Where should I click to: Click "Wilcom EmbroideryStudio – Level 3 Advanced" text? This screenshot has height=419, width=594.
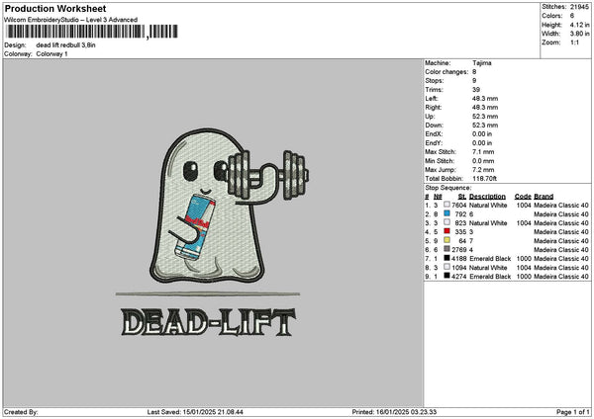pyautogui.click(x=71, y=20)
